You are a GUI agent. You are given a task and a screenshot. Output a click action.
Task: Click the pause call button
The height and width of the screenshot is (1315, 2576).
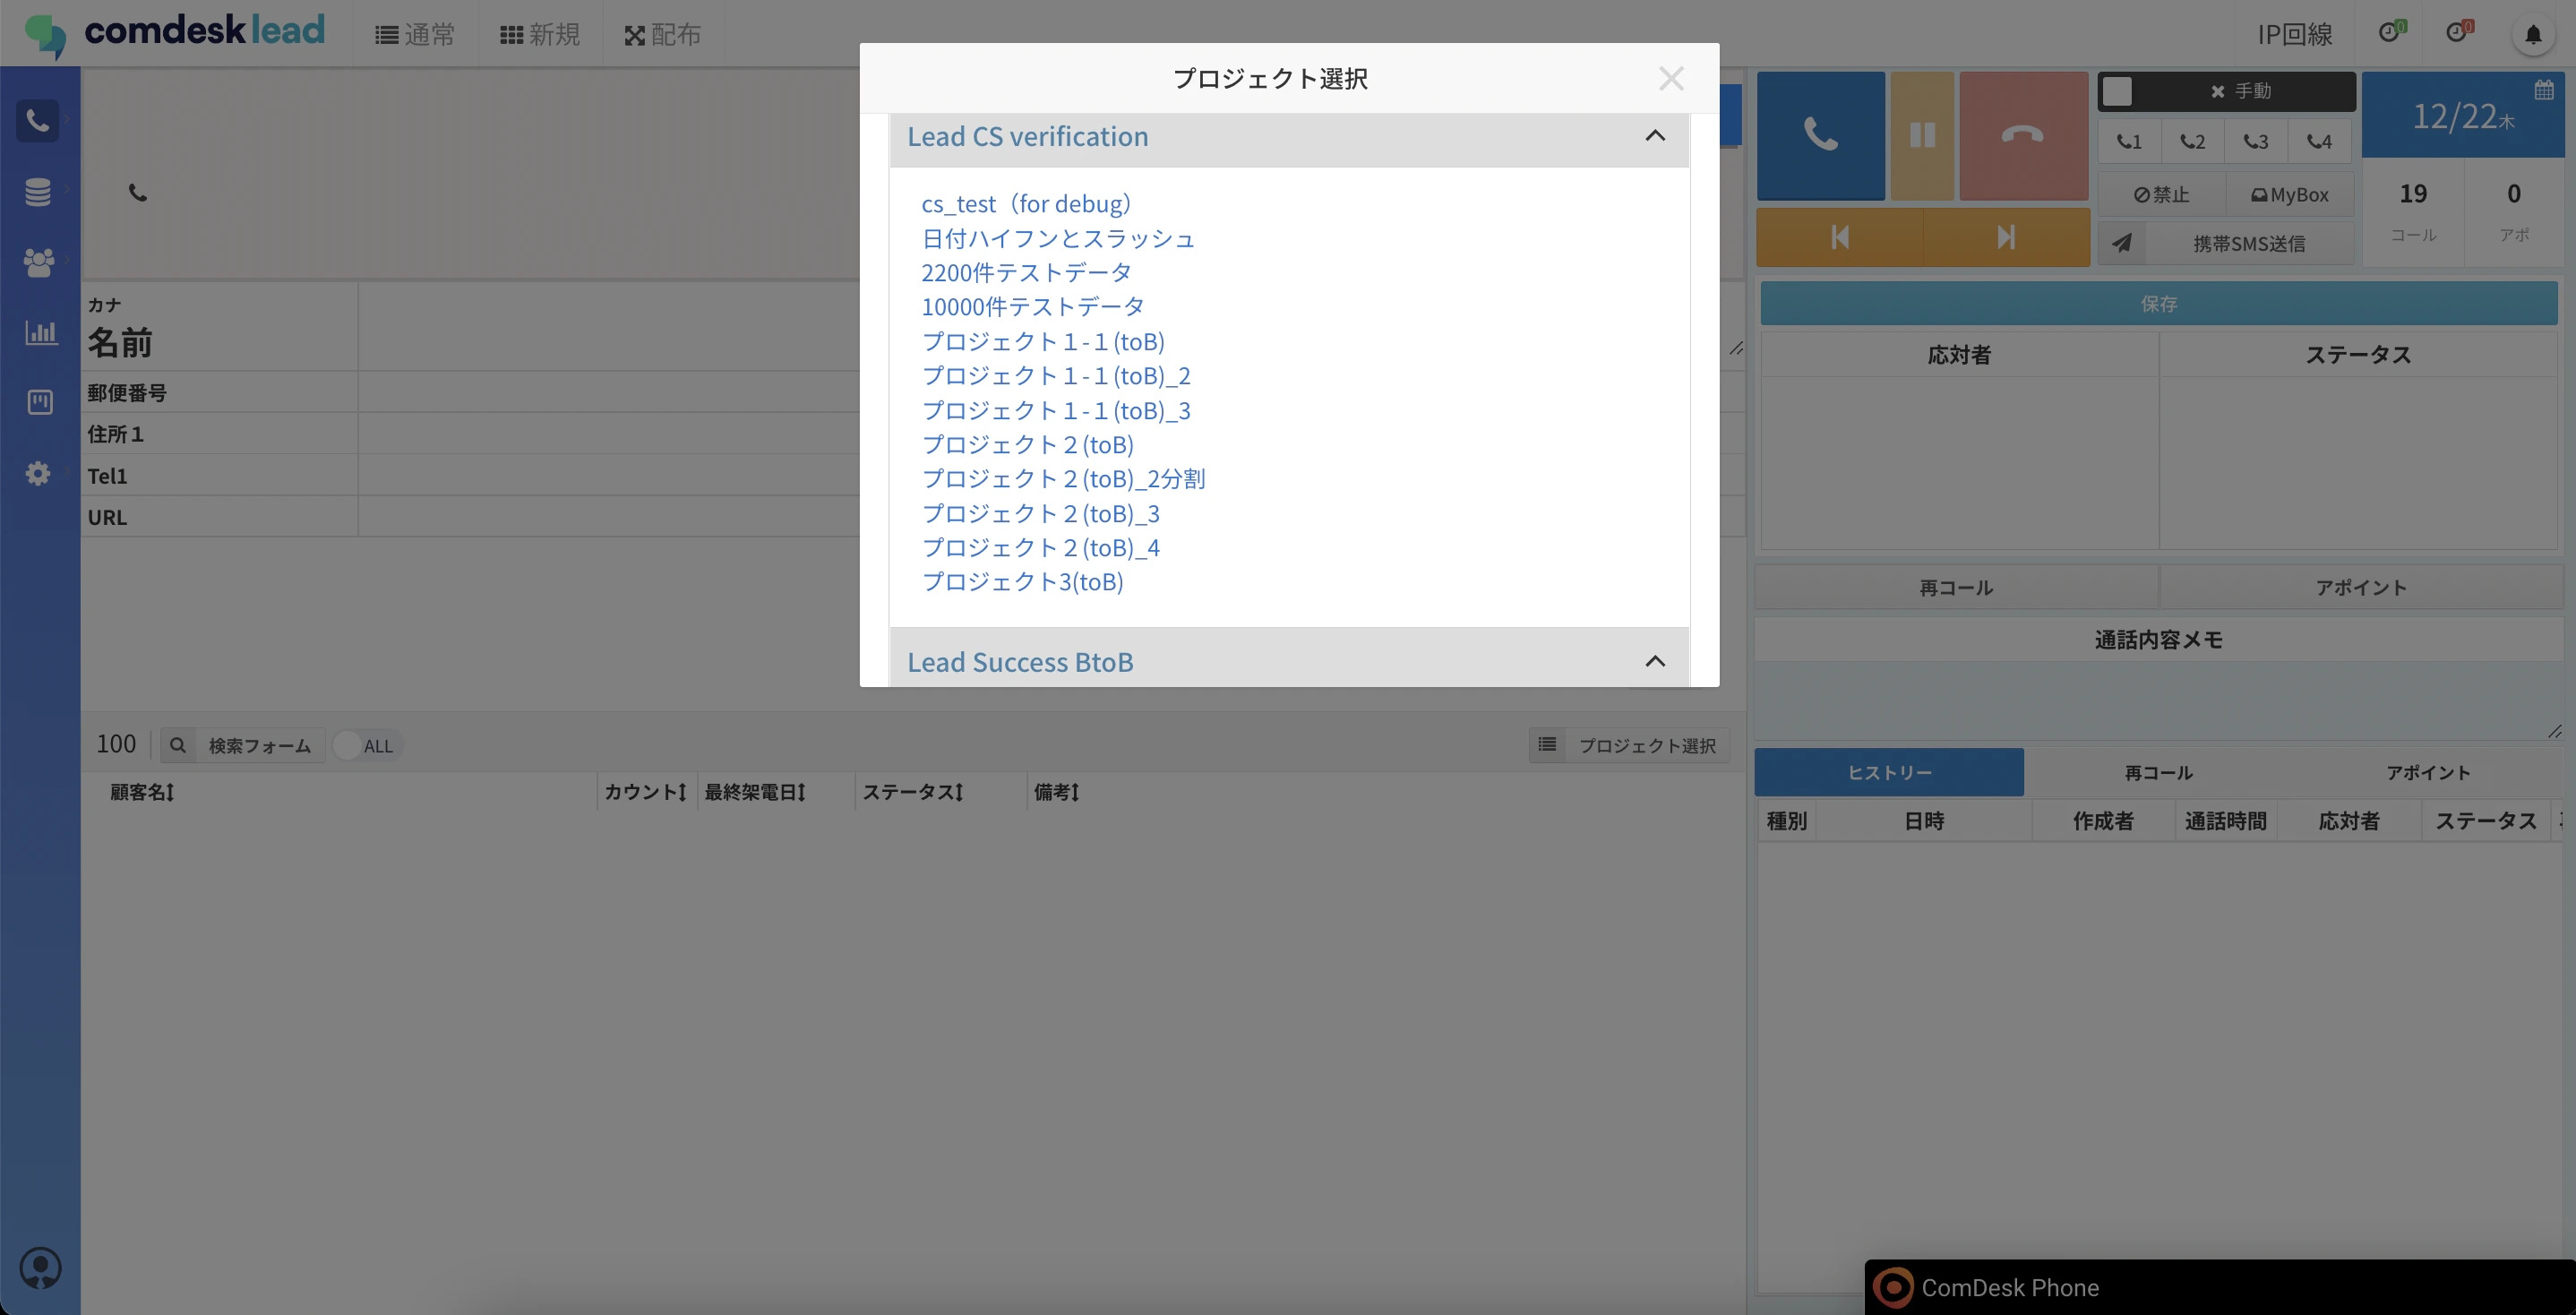(1922, 135)
